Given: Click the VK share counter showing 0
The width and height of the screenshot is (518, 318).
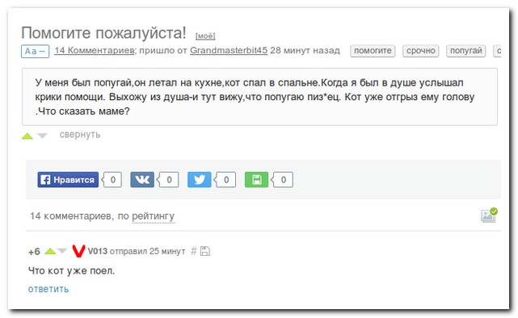Looking at the screenshot, I should pyautogui.click(x=169, y=179).
